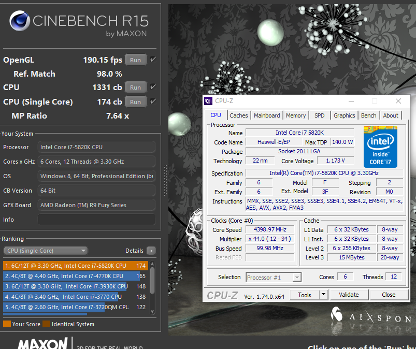Toggle the CPU (Single Core) test checkbox
This screenshot has height=349, width=416.
coord(153,101)
